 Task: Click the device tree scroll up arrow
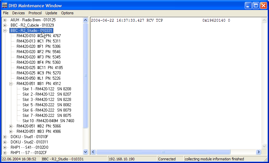point(85,20)
